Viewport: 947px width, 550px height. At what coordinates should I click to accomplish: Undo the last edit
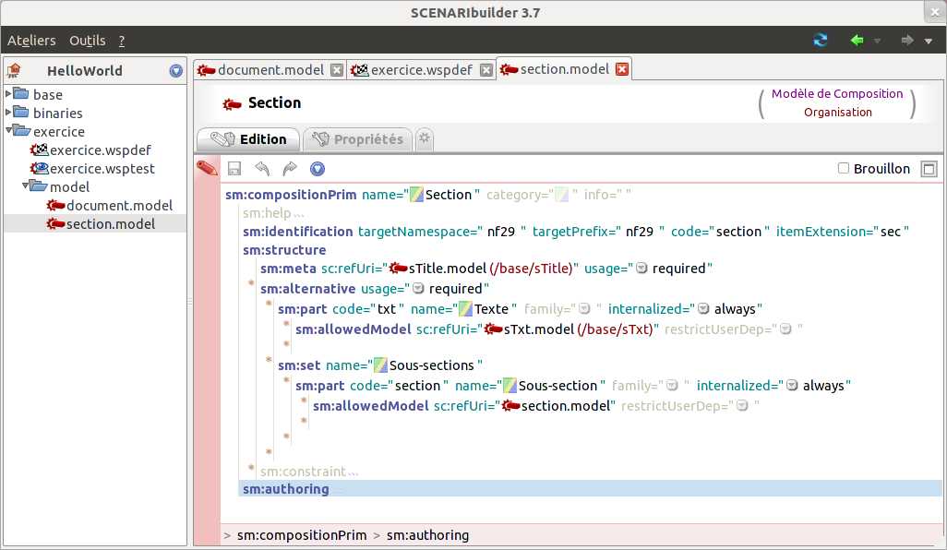click(262, 169)
